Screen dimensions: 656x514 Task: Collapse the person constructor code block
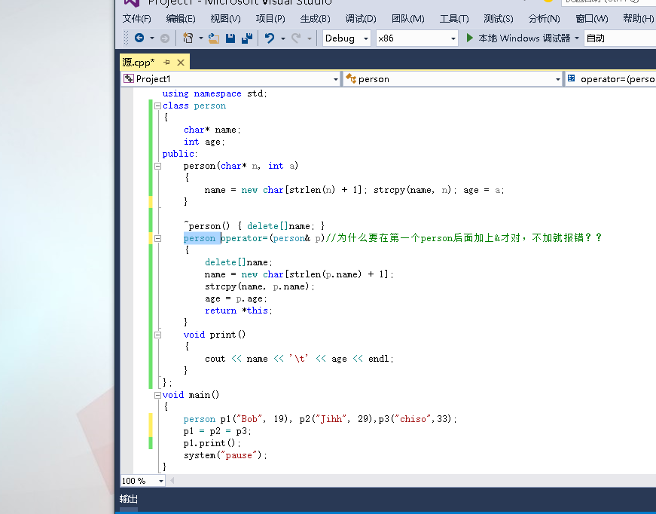(157, 166)
